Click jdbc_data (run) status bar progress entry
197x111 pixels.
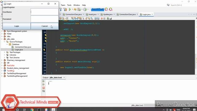(x=137, y=105)
